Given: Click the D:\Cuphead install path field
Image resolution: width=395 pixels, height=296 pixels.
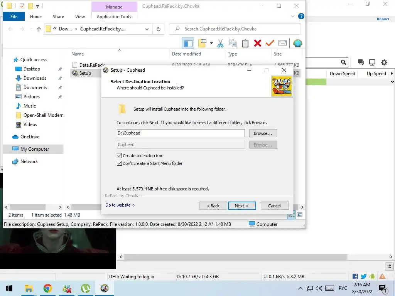Looking at the screenshot, I should (181, 133).
